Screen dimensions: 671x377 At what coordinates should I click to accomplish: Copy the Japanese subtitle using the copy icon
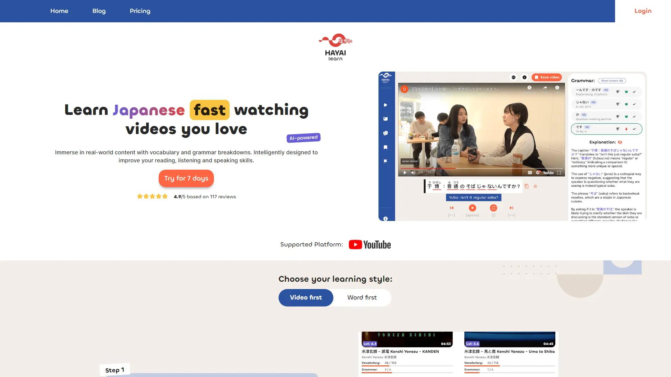tap(527, 186)
